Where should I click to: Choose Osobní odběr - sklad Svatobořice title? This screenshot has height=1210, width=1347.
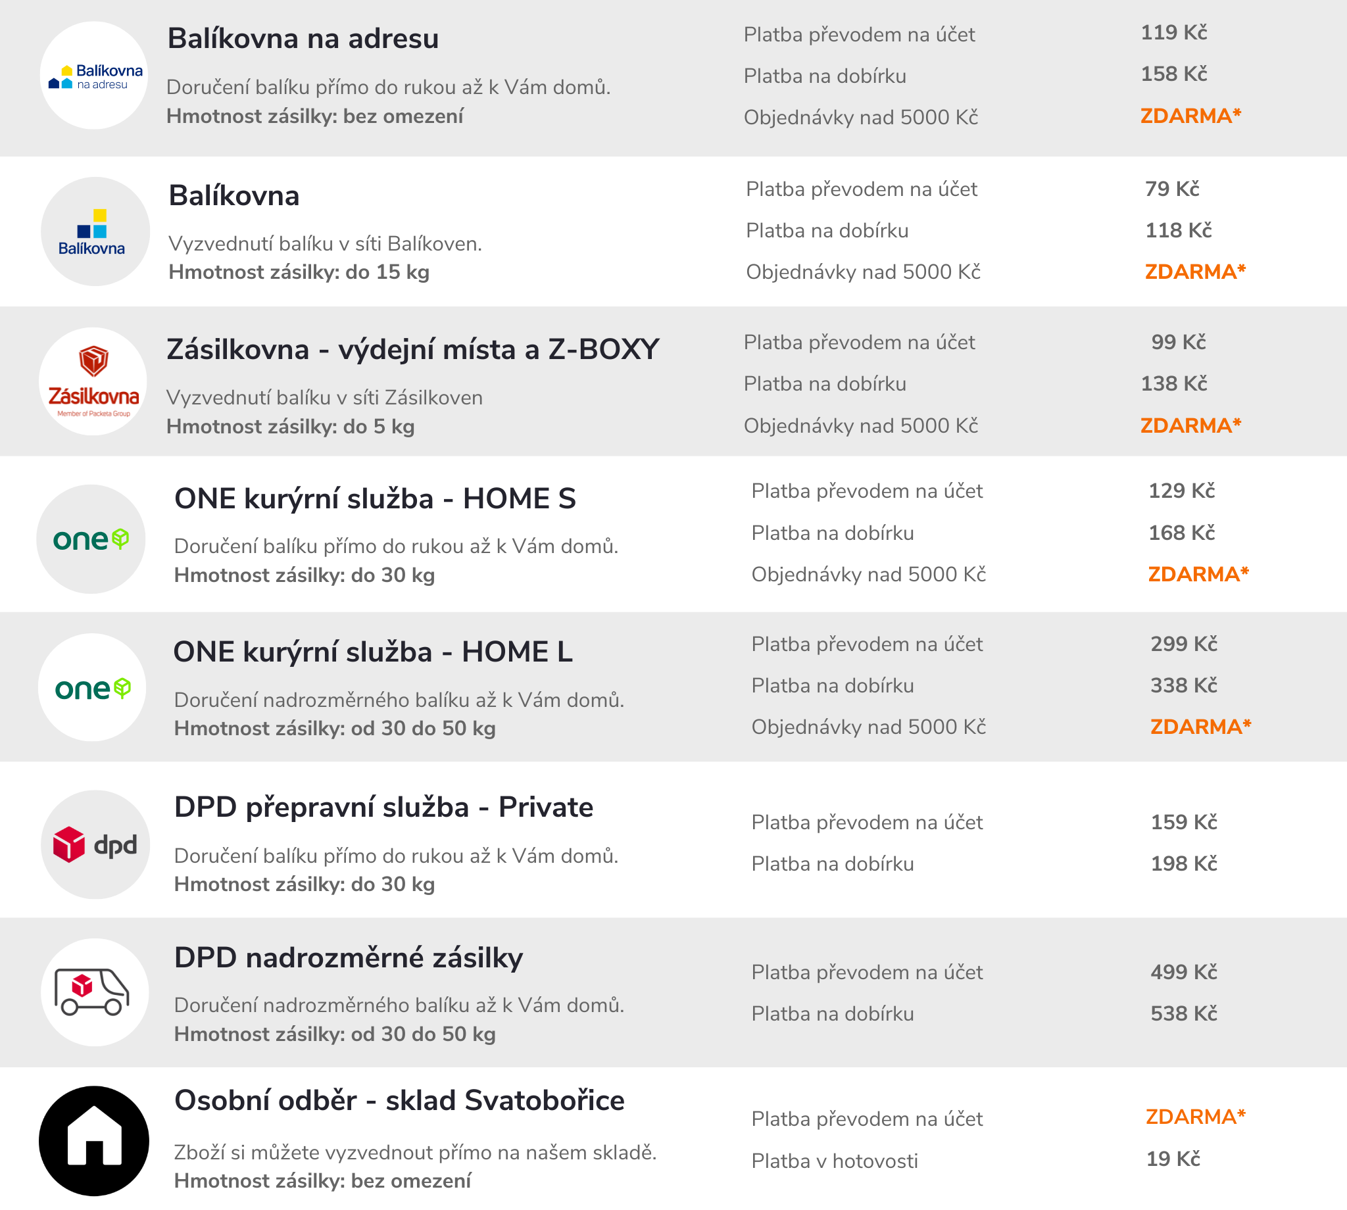pos(399,1101)
